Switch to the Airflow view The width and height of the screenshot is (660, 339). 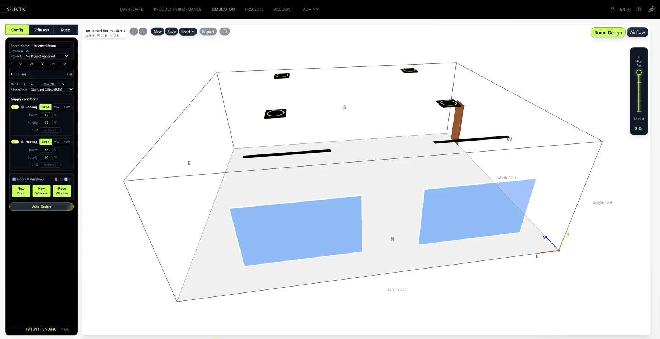637,32
